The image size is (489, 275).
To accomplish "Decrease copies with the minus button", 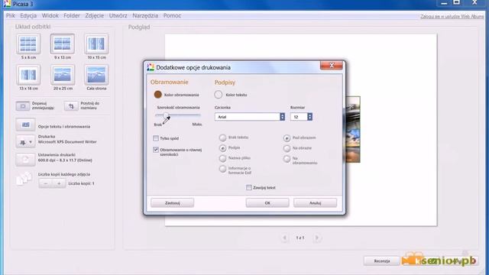I will [x=46, y=183].
